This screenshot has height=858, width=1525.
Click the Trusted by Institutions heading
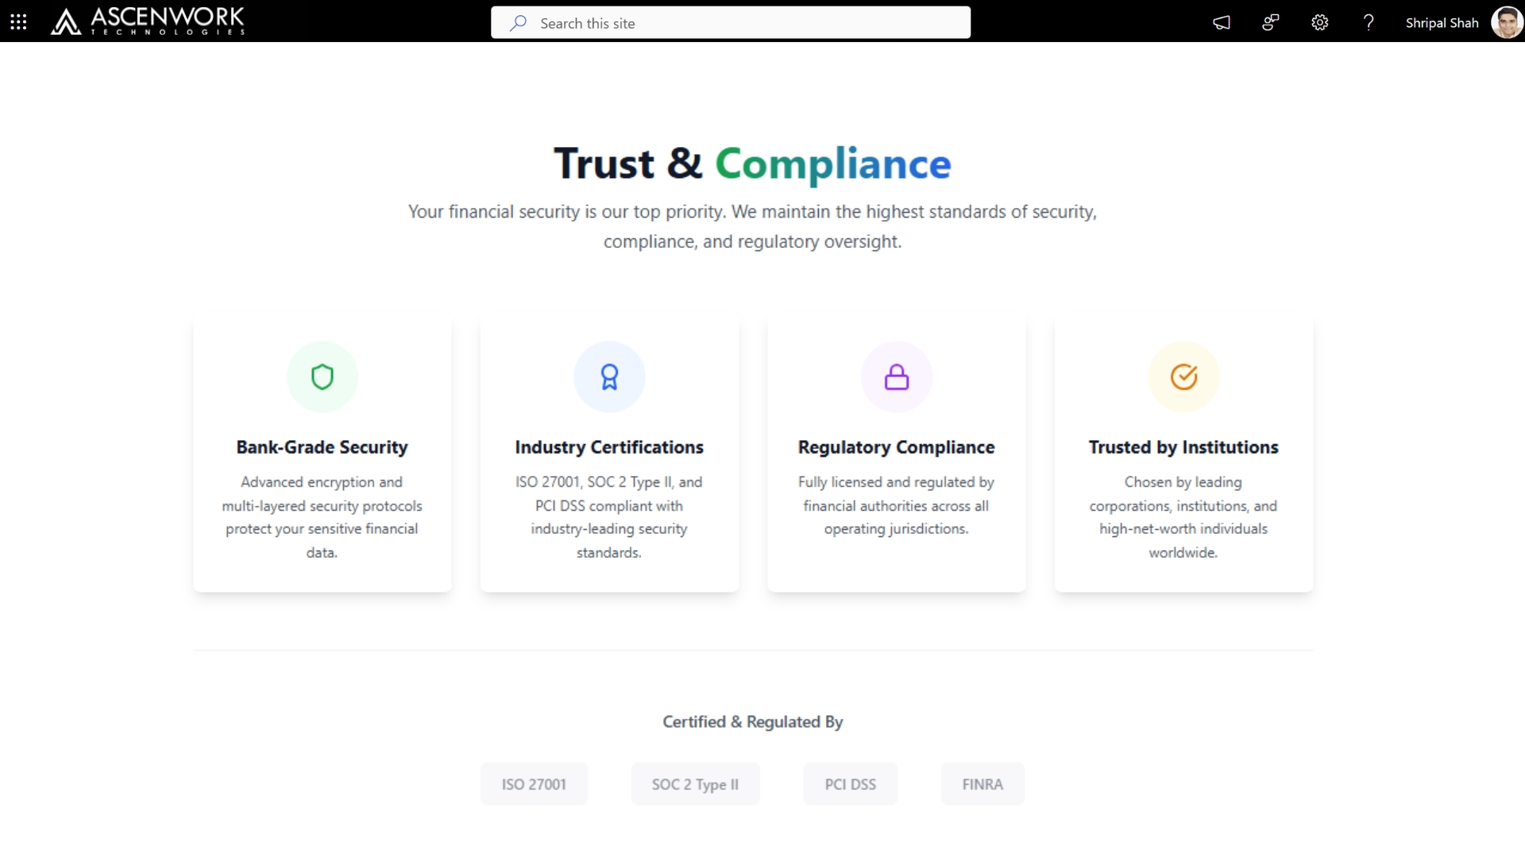[1183, 447]
